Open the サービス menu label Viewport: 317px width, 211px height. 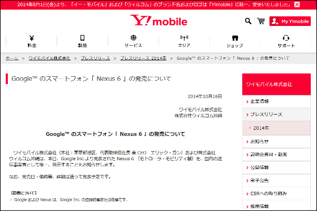(133, 45)
